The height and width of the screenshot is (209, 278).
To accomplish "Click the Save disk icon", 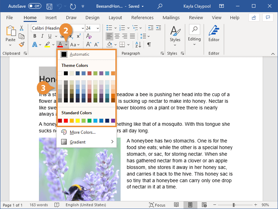I will pos(49,6).
